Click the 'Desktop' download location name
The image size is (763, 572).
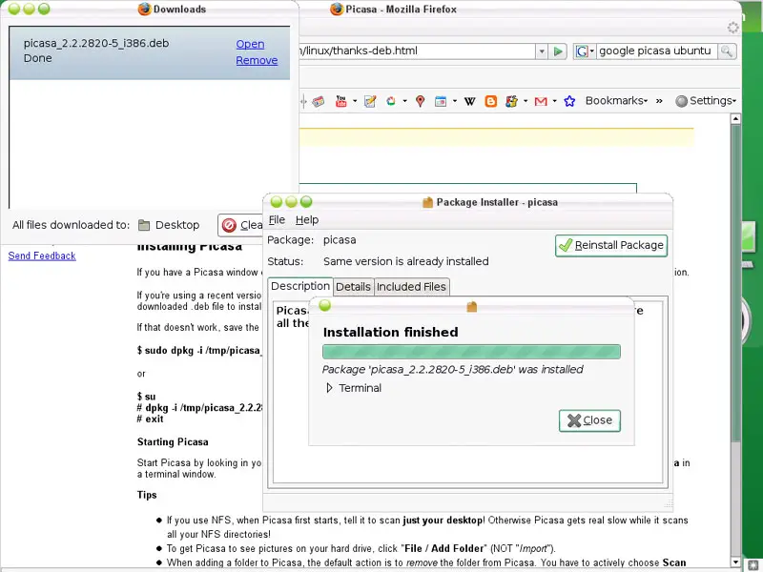click(x=177, y=225)
